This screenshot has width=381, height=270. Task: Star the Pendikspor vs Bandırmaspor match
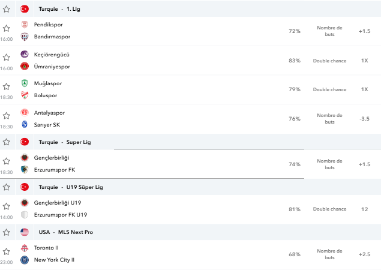[x=7, y=28]
